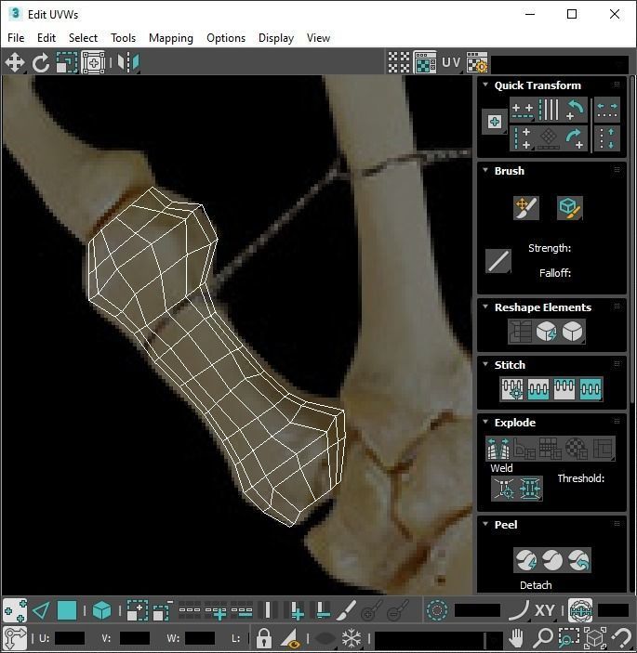Toggle the show map in background button

[x=425, y=62]
